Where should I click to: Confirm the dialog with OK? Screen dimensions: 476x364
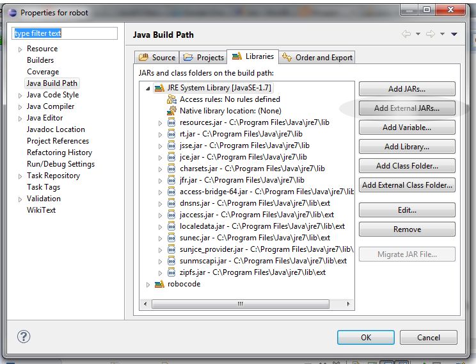pyautogui.click(x=366, y=338)
